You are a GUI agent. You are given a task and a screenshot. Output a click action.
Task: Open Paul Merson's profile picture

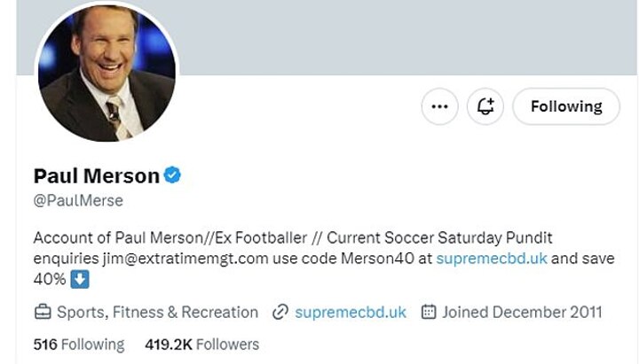106,74
